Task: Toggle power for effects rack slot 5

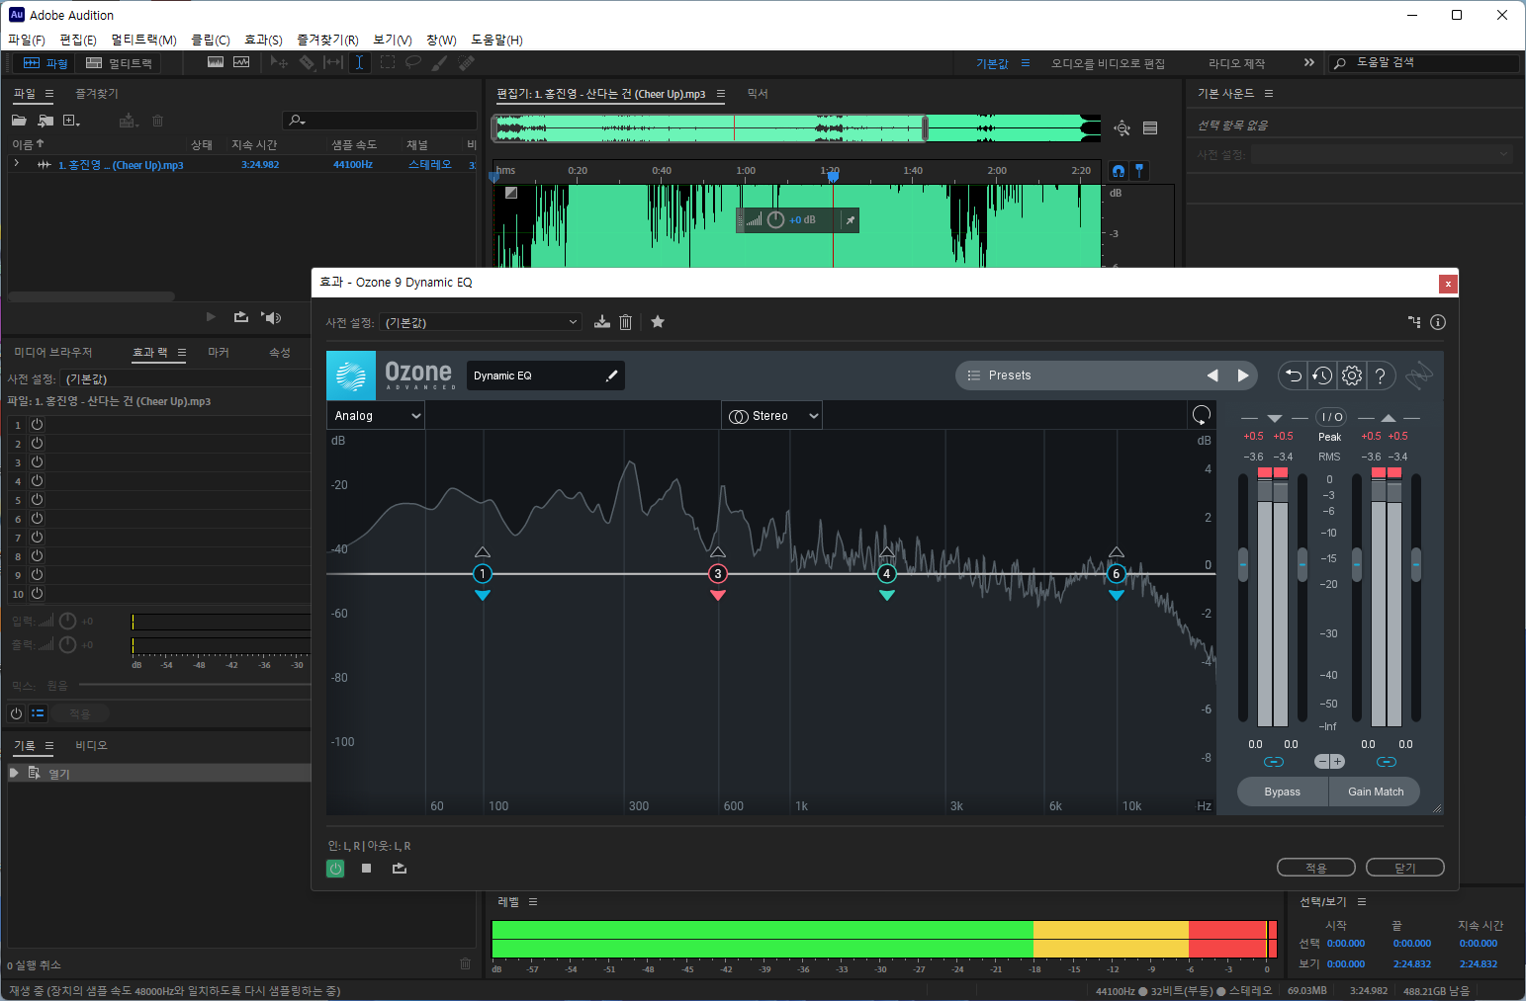Action: click(37, 499)
